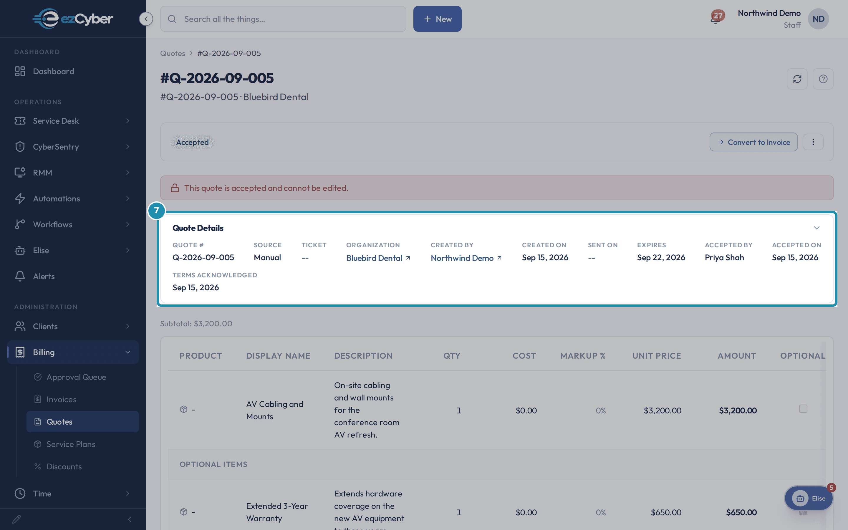Screen dimensions: 848x530
Task: Go to the Dashboard menu item
Action: point(73,71)
